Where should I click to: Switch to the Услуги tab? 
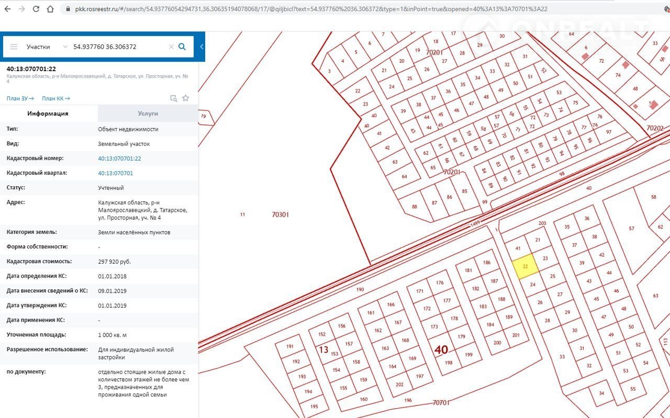148,114
